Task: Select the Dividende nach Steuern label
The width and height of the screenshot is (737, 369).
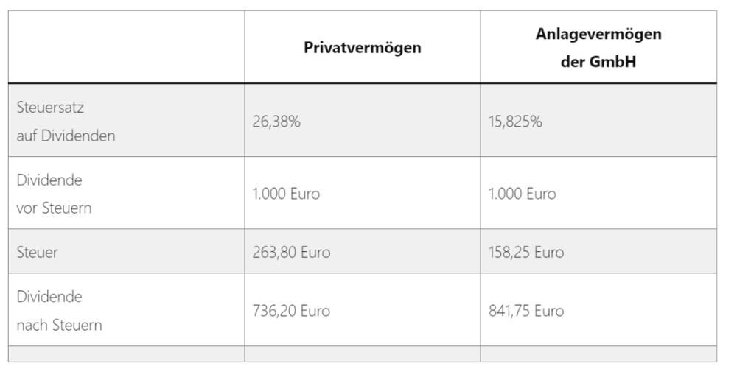Action: click(x=59, y=310)
